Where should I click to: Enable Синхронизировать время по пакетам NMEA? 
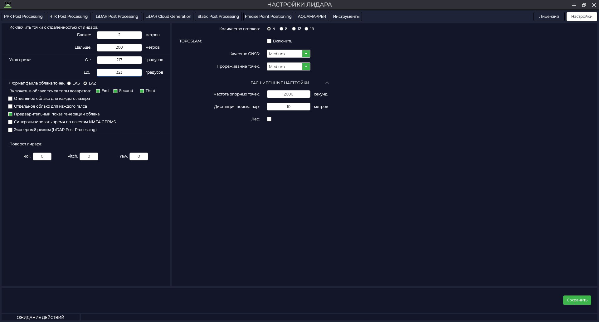coord(10,122)
